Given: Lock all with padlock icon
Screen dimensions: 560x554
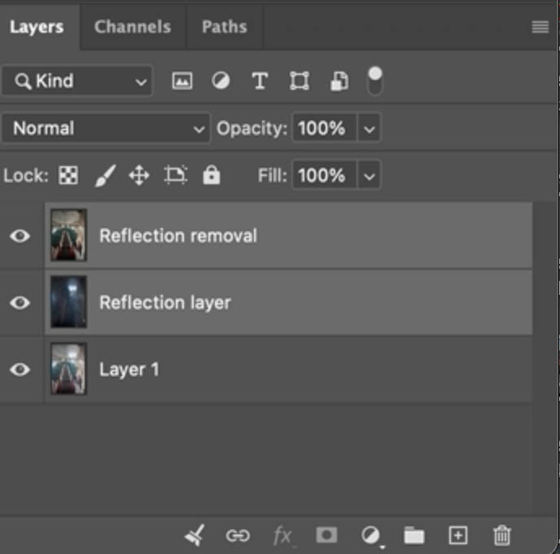Looking at the screenshot, I should (212, 174).
